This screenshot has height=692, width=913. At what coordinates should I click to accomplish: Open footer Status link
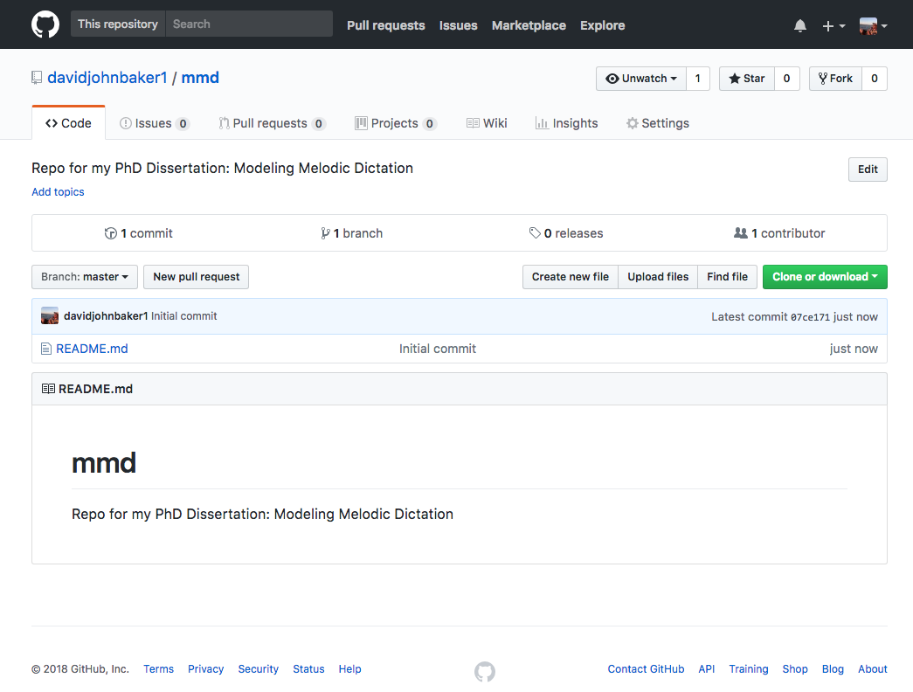click(x=308, y=669)
